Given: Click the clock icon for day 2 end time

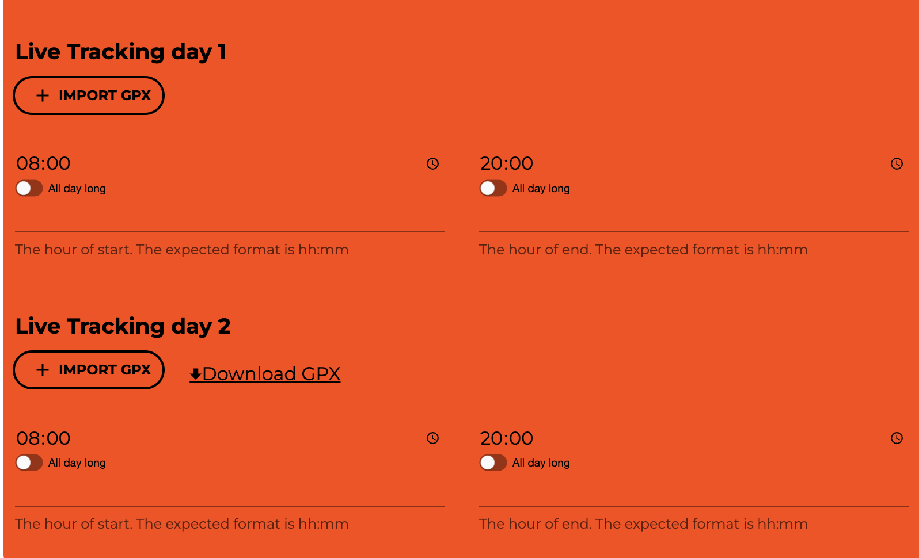Looking at the screenshot, I should click(897, 438).
